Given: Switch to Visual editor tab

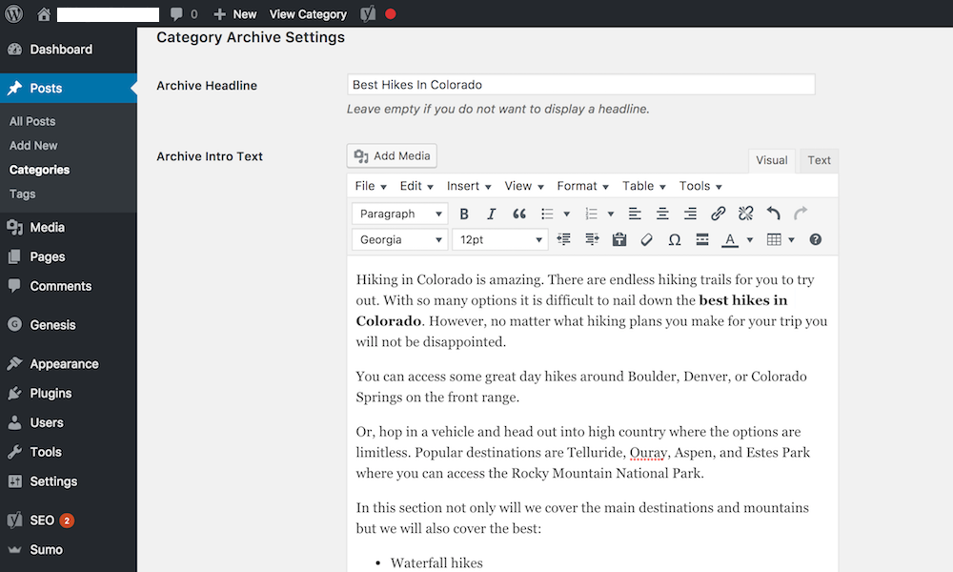Looking at the screenshot, I should click(x=771, y=160).
